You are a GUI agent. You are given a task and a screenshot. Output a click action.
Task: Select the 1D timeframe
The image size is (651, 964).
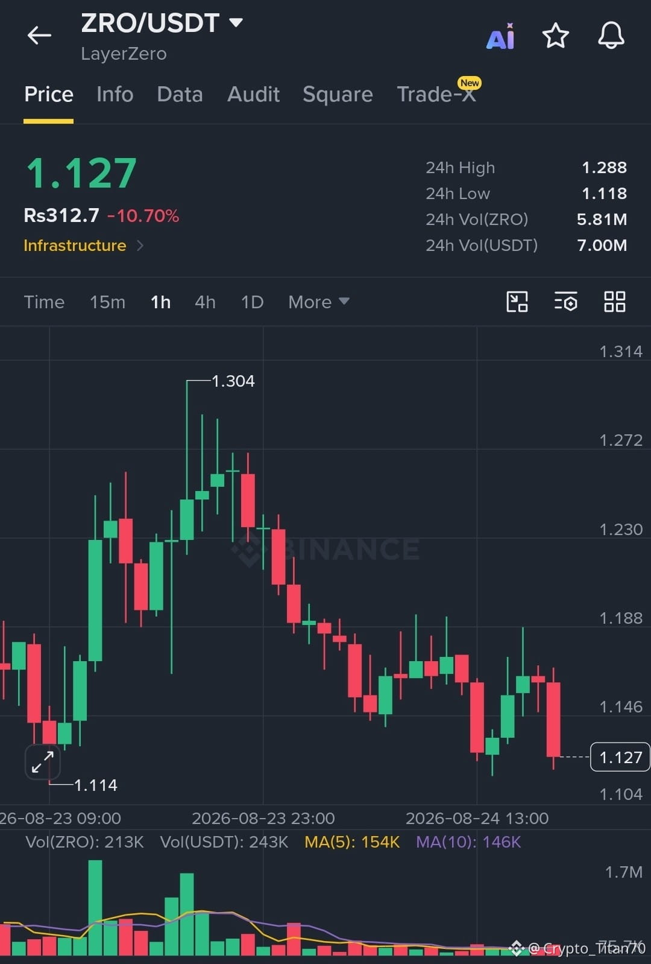tap(252, 302)
